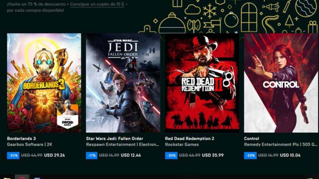Open the Borderlands 3 cover art
The image size is (319, 179).
(44, 83)
